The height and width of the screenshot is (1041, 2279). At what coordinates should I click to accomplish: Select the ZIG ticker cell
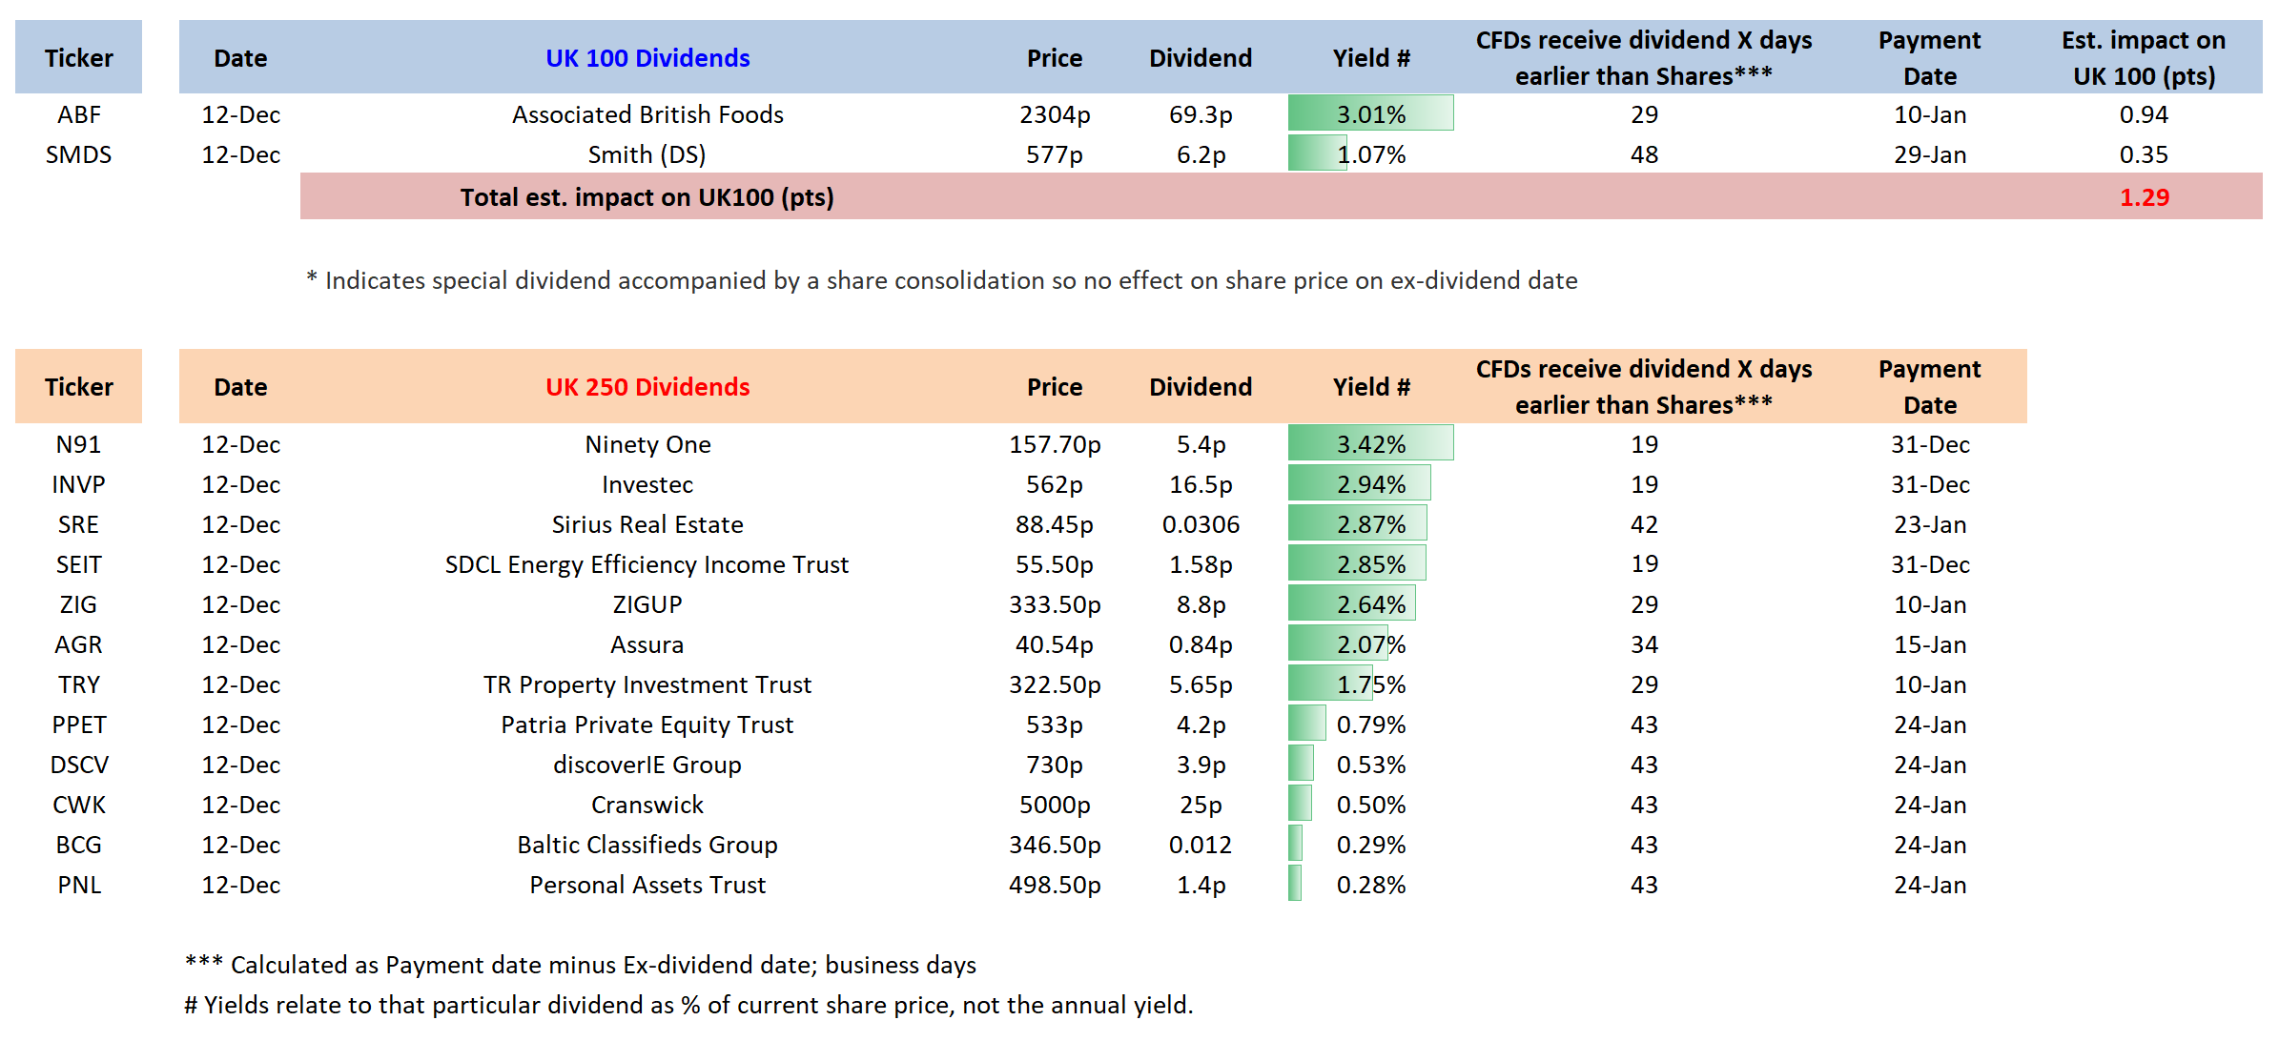pyautogui.click(x=78, y=604)
